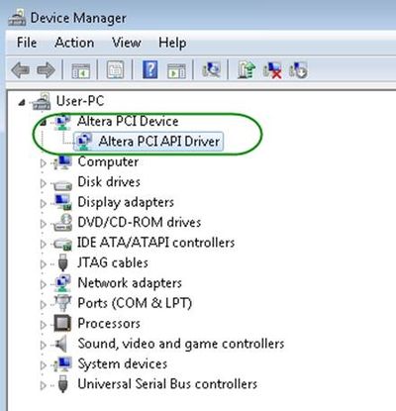
Task: Click the Altera PCI Device node icon
Action: pos(62,122)
